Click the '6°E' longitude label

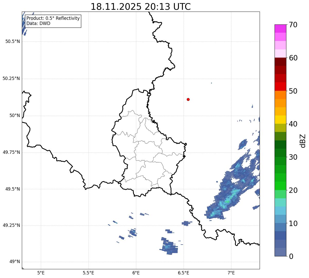click(136, 273)
